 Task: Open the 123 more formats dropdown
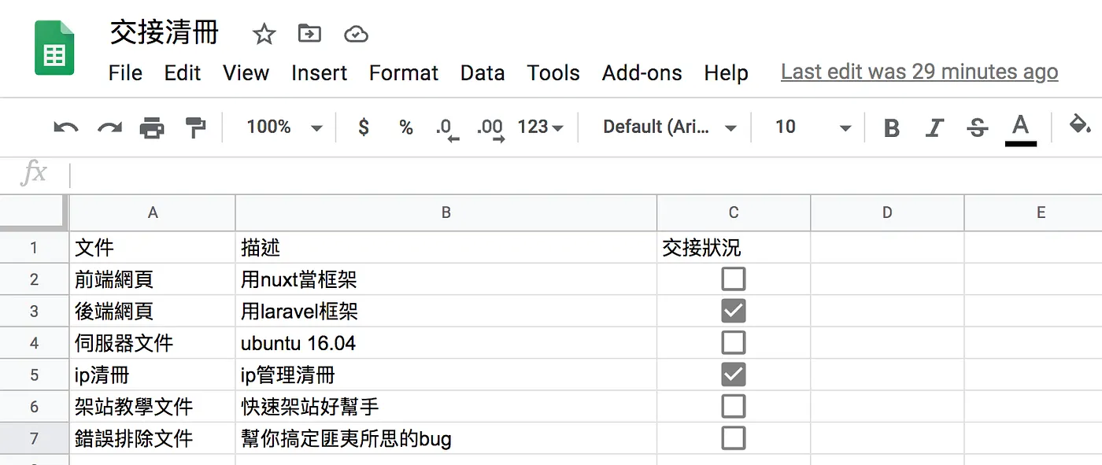coord(540,127)
